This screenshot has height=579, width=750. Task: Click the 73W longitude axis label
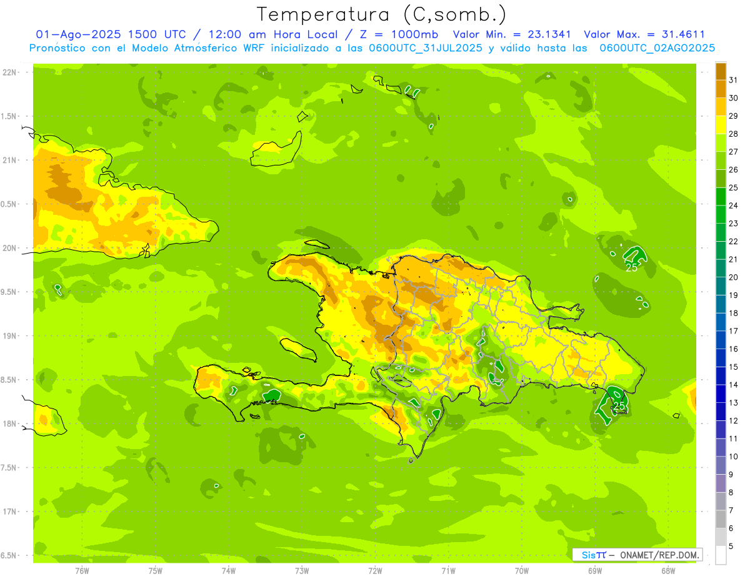click(302, 571)
